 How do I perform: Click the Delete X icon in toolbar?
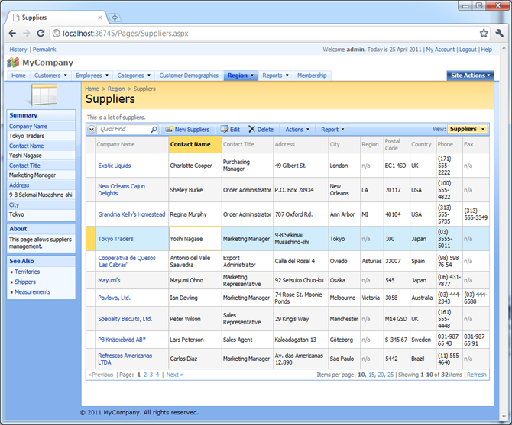pos(251,130)
